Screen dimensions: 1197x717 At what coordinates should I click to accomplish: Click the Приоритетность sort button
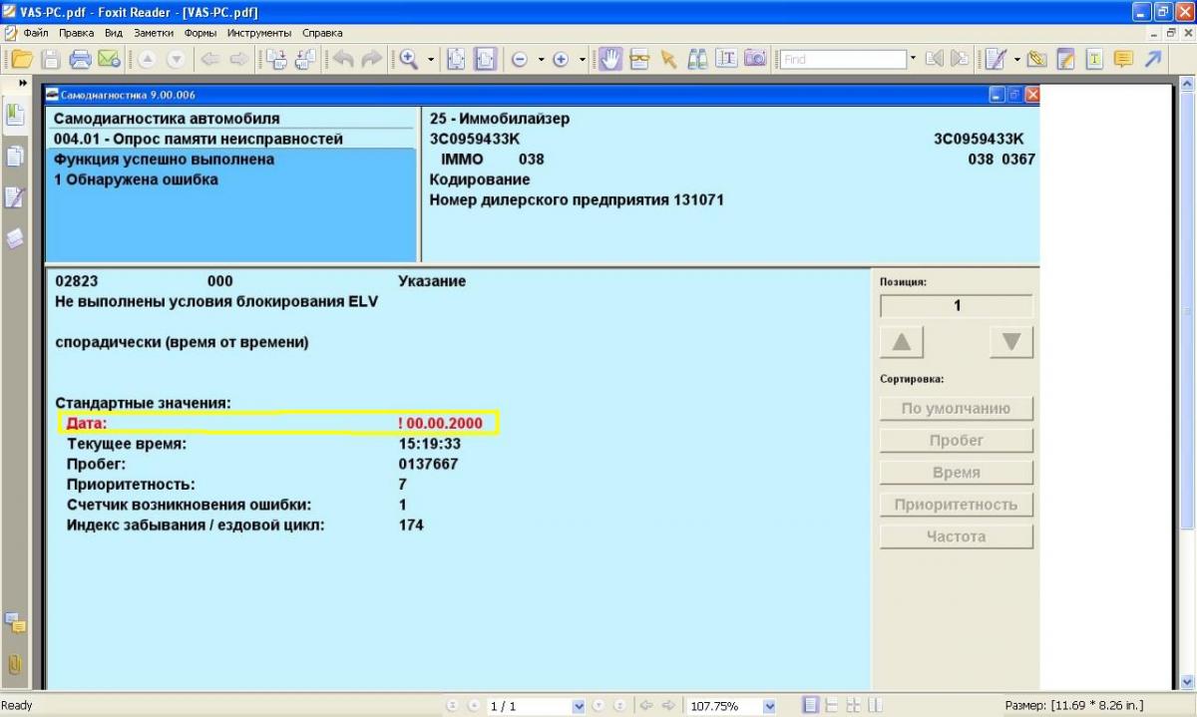coord(957,505)
